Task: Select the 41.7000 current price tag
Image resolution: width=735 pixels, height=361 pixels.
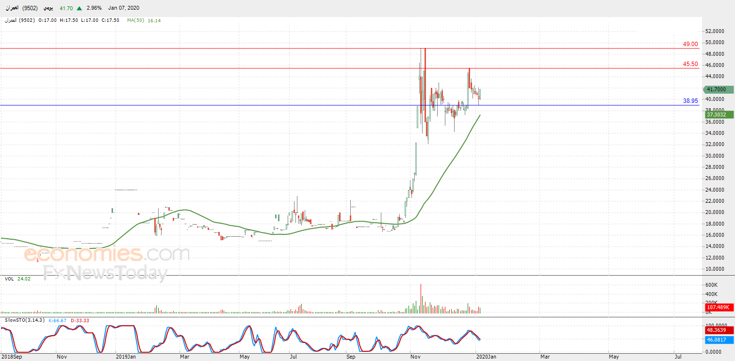Action: [718, 89]
